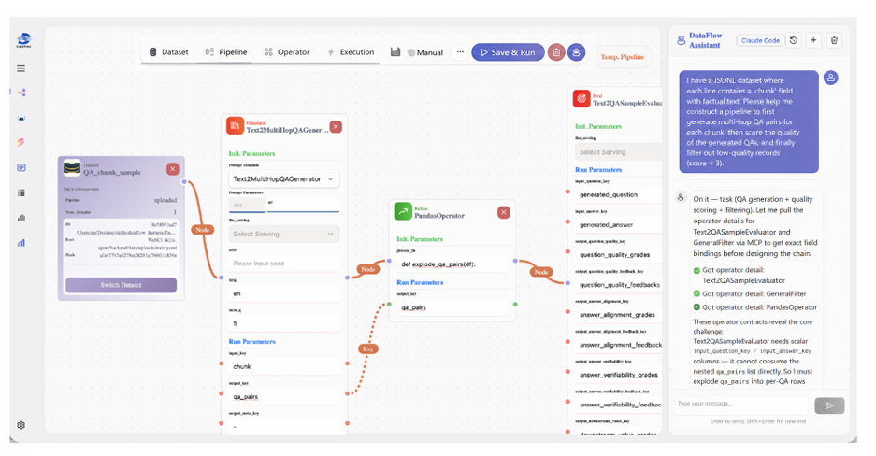The image size is (876, 456).
Task: Click the Node label after PandasOperator
Action: pos(540,272)
